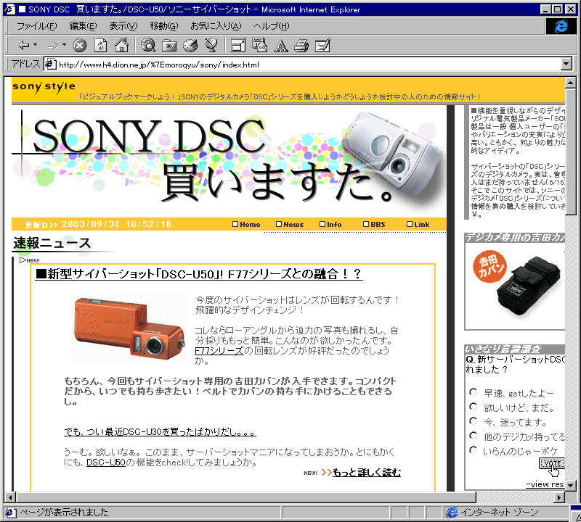Open the お気に入り(A) menu
This screenshot has height=522, width=581.
(x=216, y=26)
